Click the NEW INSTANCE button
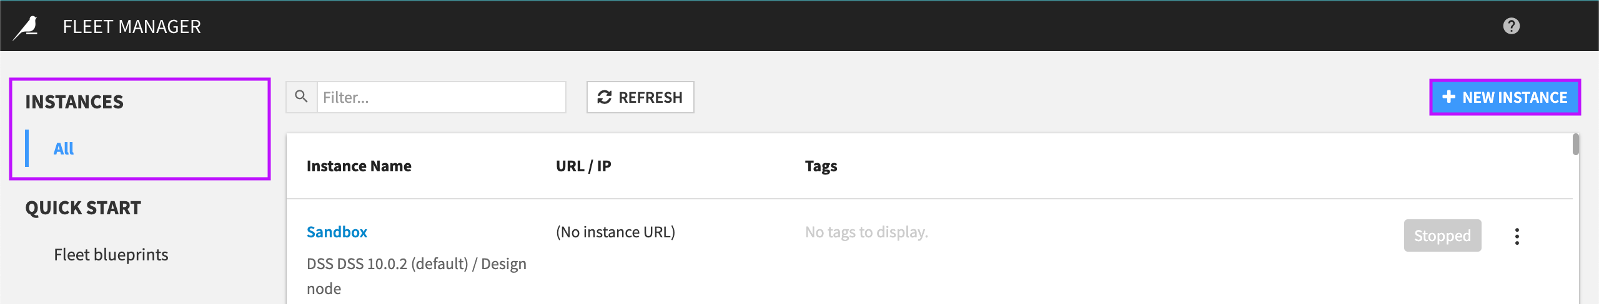 pyautogui.click(x=1505, y=97)
